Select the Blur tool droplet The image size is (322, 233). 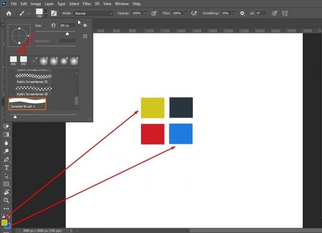(6, 143)
